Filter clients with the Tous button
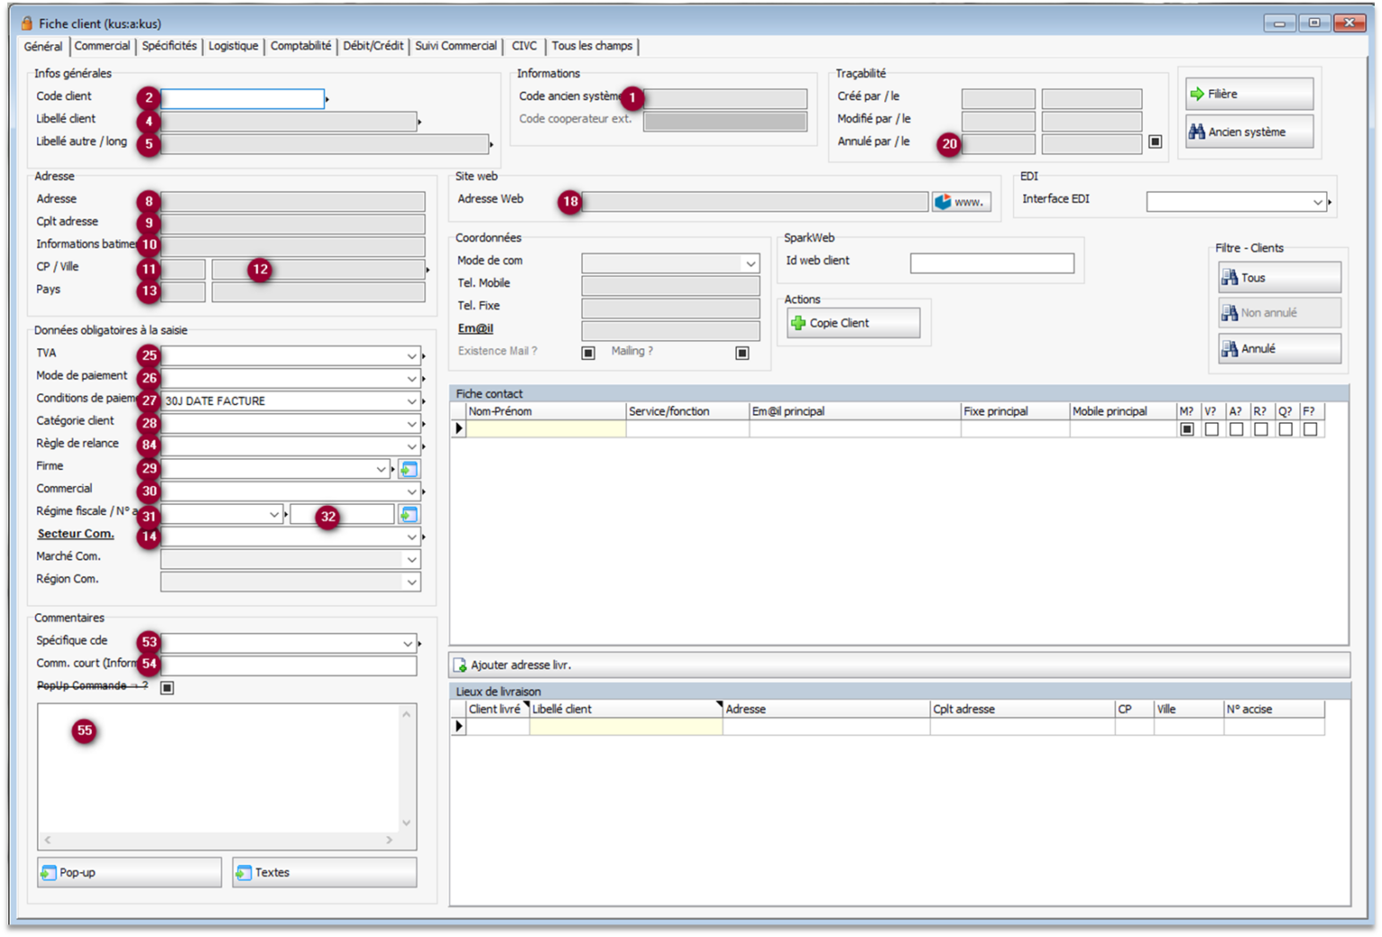 [x=1279, y=278]
